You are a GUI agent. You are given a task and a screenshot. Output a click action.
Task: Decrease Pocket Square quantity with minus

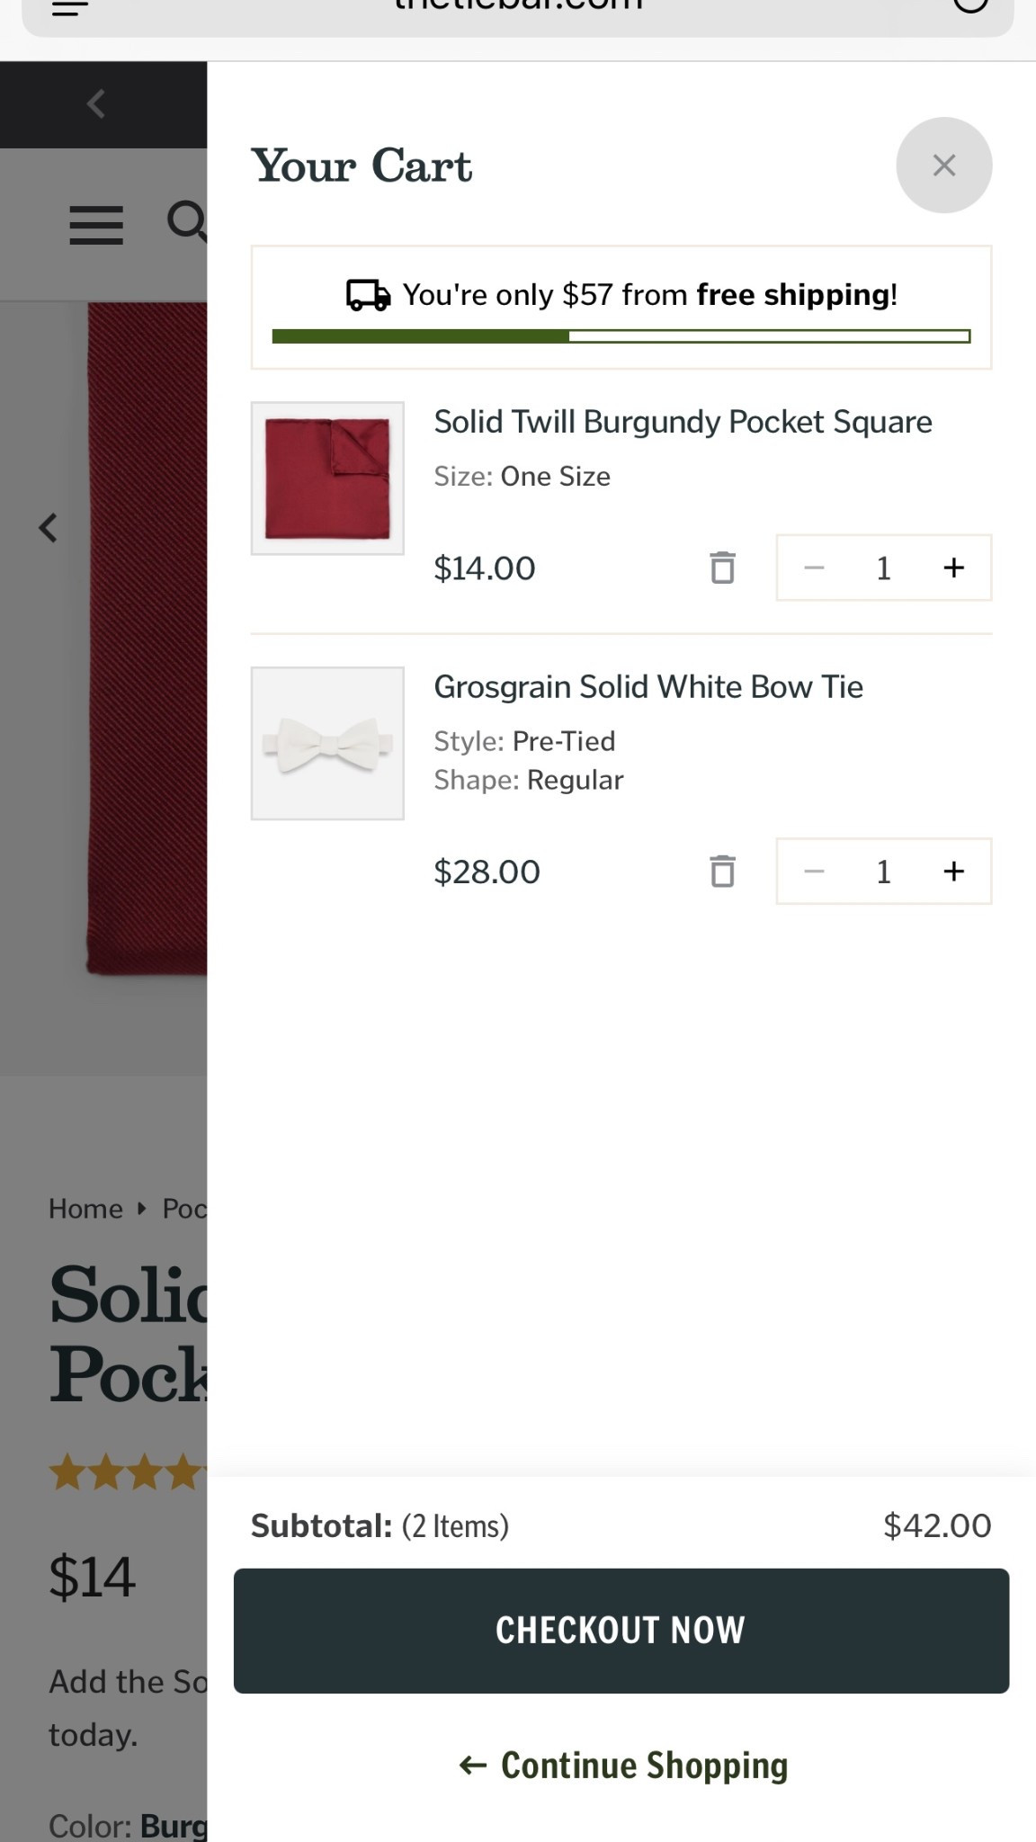pos(814,568)
